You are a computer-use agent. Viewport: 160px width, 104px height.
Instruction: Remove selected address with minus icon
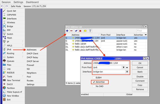(x=71, y=31)
